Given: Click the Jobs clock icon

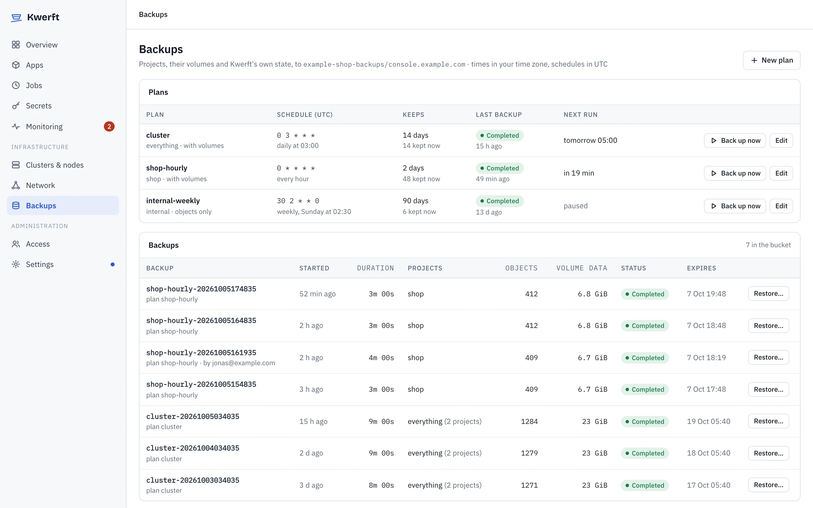Looking at the screenshot, I should [16, 85].
